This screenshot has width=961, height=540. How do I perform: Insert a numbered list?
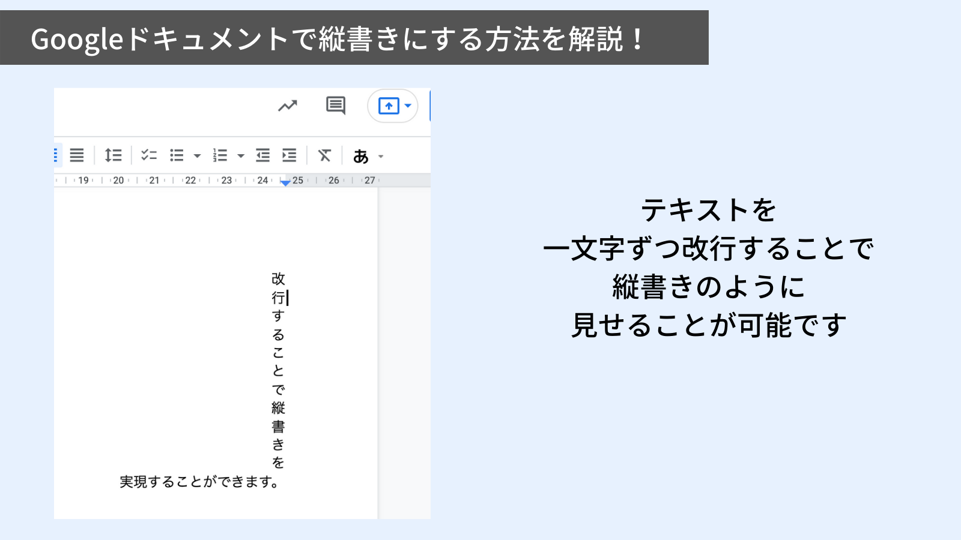[x=220, y=155]
